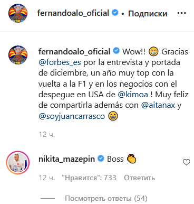
Task: Click Ответить to reply to comment
Action: click(140, 178)
